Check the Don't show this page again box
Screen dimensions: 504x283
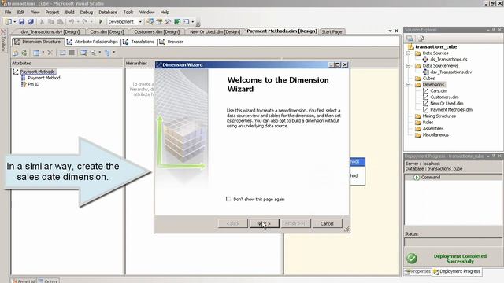pos(228,199)
